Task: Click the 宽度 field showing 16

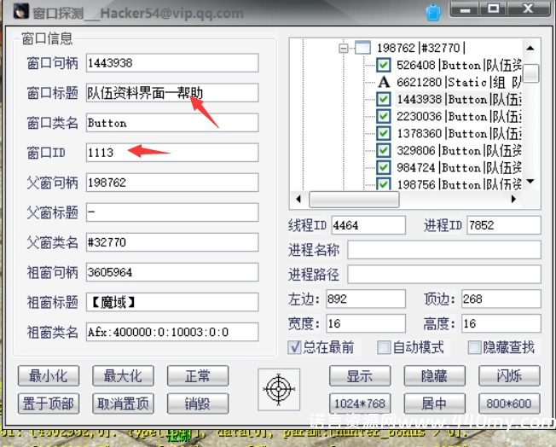Action: tap(366, 323)
